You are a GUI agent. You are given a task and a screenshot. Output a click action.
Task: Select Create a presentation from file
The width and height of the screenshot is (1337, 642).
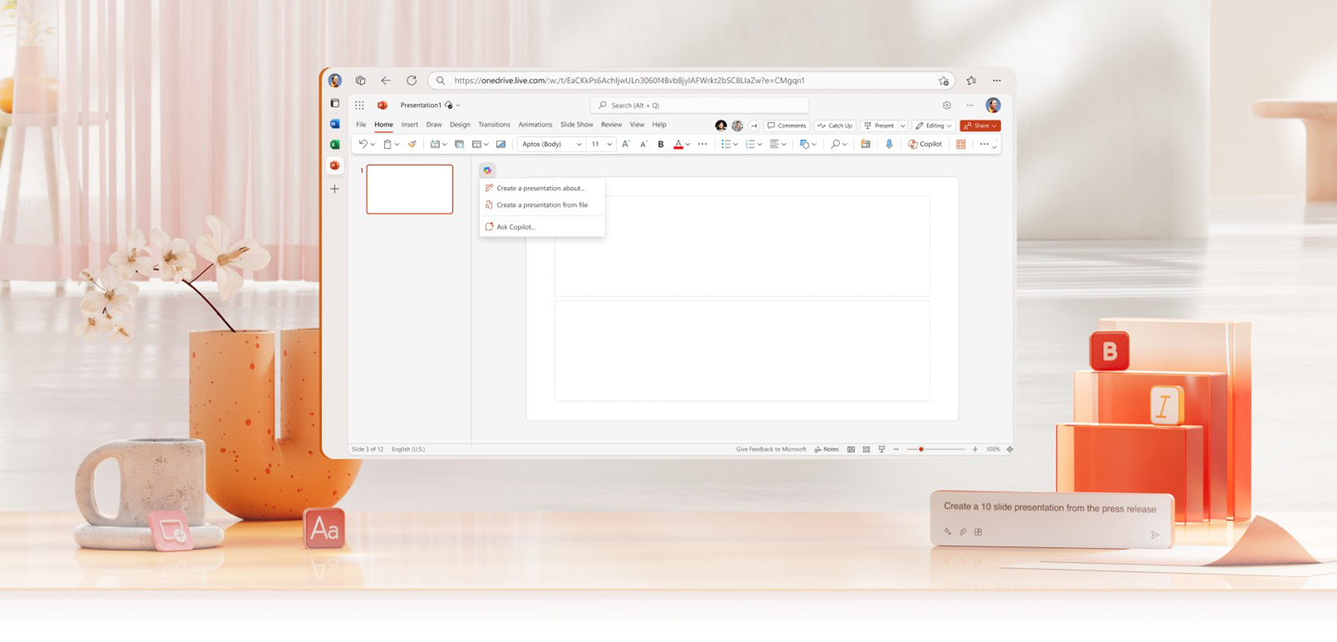[542, 205]
